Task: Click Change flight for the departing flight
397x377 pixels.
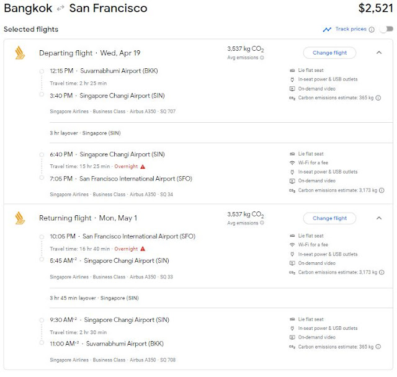Action: [329, 53]
